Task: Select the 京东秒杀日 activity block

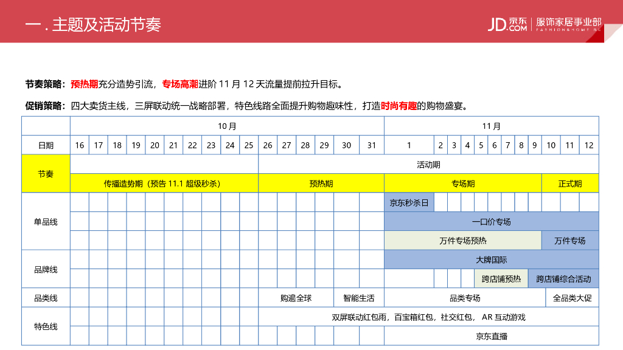Action: (x=409, y=203)
